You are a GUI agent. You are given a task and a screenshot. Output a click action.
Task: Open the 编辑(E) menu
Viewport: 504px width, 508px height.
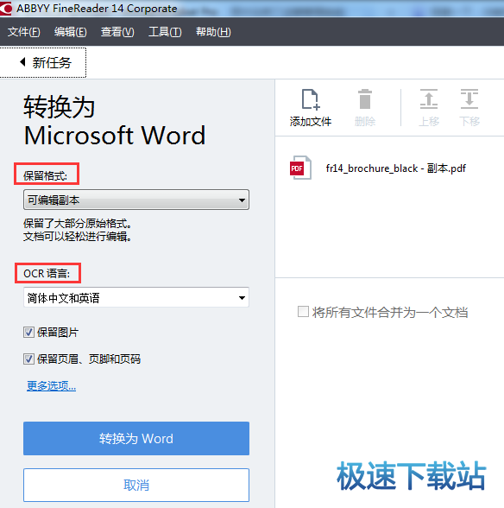[x=71, y=32]
